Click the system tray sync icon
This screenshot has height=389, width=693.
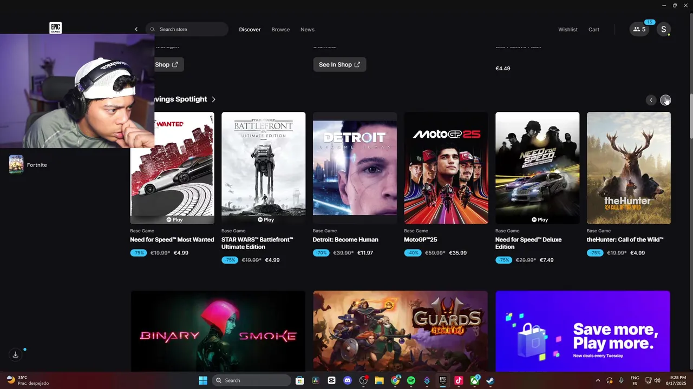coord(610,380)
